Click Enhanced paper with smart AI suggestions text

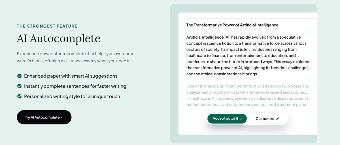tap(71, 76)
